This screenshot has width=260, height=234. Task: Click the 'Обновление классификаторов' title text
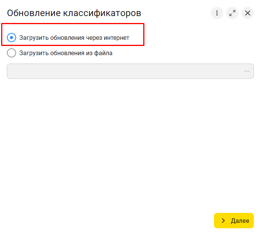pyautogui.click(x=74, y=13)
